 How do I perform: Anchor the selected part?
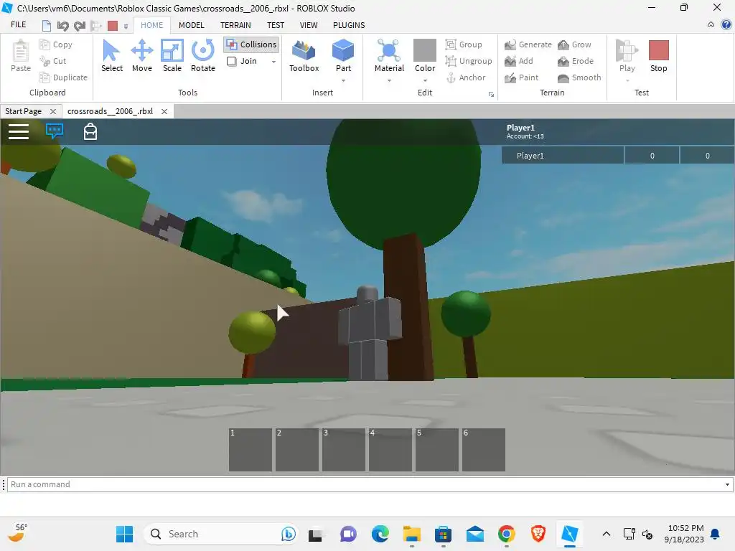tap(465, 77)
